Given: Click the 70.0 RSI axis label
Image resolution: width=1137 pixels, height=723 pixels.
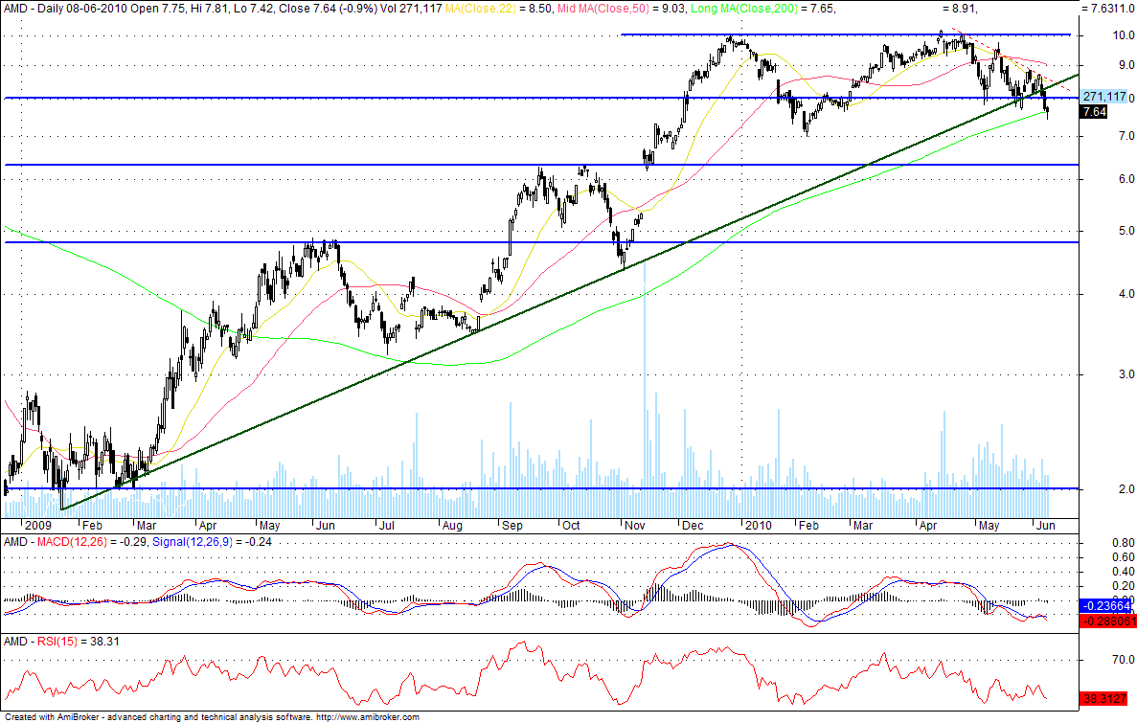Looking at the screenshot, I should [1124, 659].
